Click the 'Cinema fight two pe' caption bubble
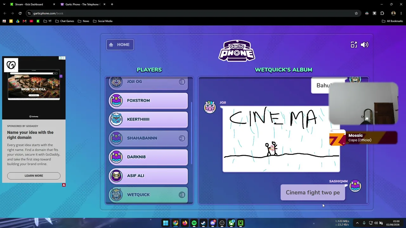Viewport: 406px width, 228px height. 313,193
